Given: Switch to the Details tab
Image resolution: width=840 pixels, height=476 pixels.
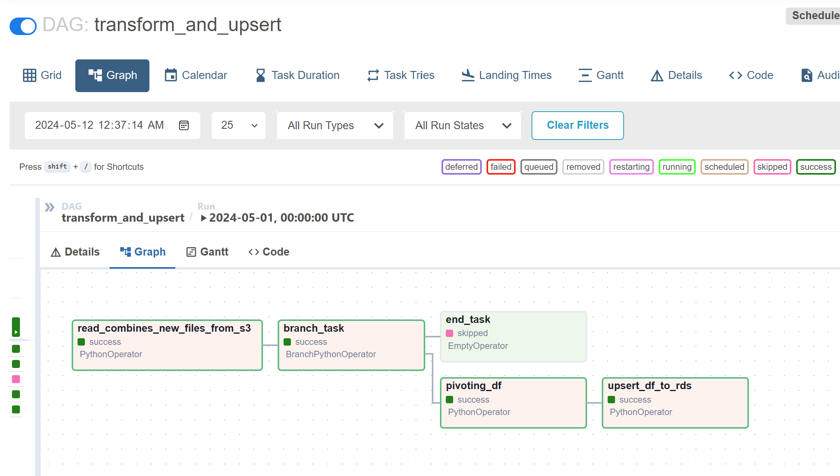Looking at the screenshot, I should 75,252.
